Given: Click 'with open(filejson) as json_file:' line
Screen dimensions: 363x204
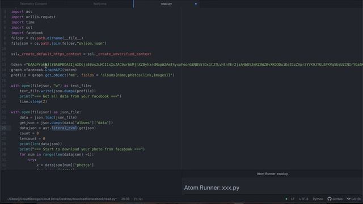Looking at the screenshot, I should coord(46,112).
